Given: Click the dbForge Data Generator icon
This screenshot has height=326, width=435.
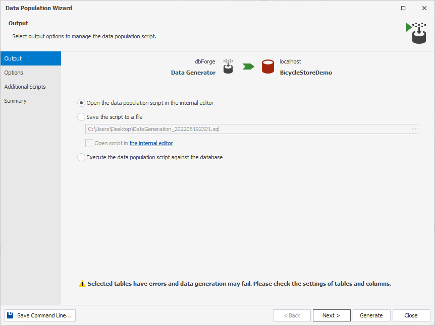Looking at the screenshot, I should pyautogui.click(x=228, y=67).
